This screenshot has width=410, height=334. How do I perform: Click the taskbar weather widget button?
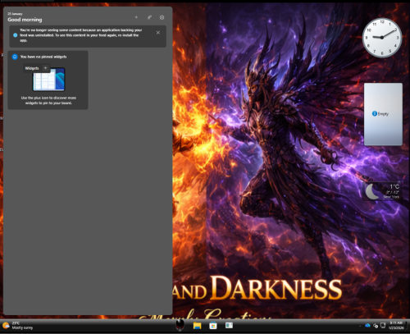[x=18, y=326]
